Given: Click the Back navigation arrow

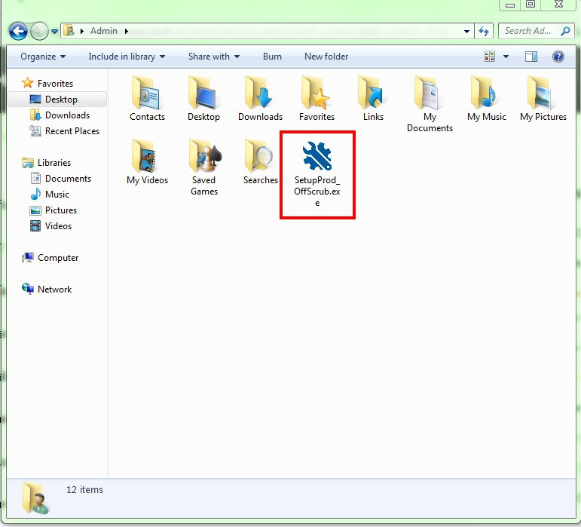Looking at the screenshot, I should (18, 31).
